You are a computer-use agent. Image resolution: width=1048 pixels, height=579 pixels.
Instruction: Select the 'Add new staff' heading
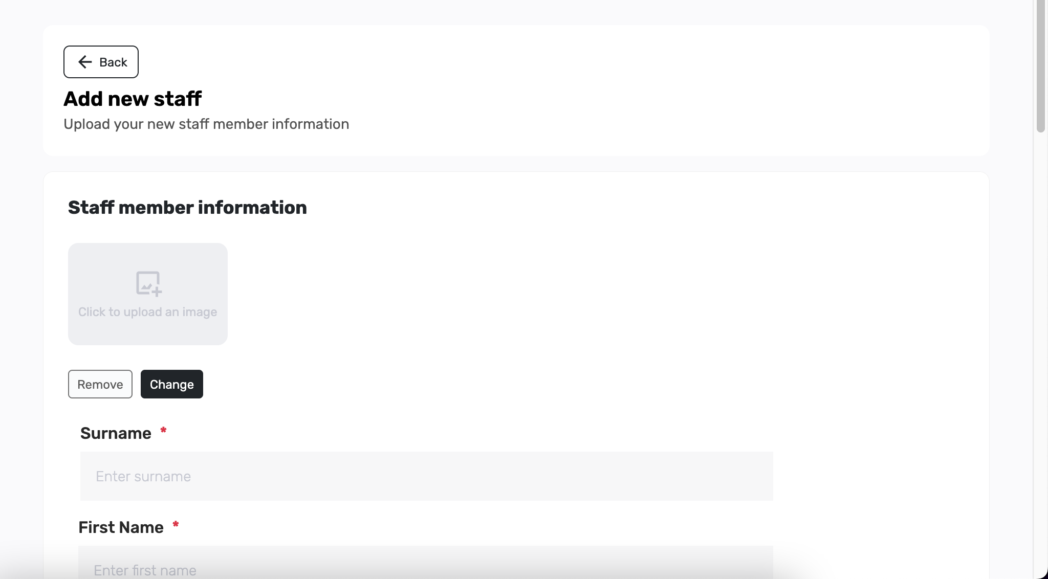coord(133,99)
